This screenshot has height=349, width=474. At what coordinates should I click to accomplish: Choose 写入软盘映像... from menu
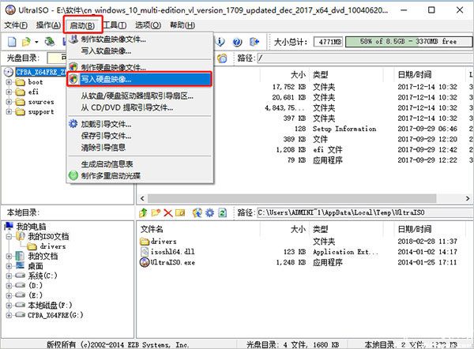tap(140, 51)
